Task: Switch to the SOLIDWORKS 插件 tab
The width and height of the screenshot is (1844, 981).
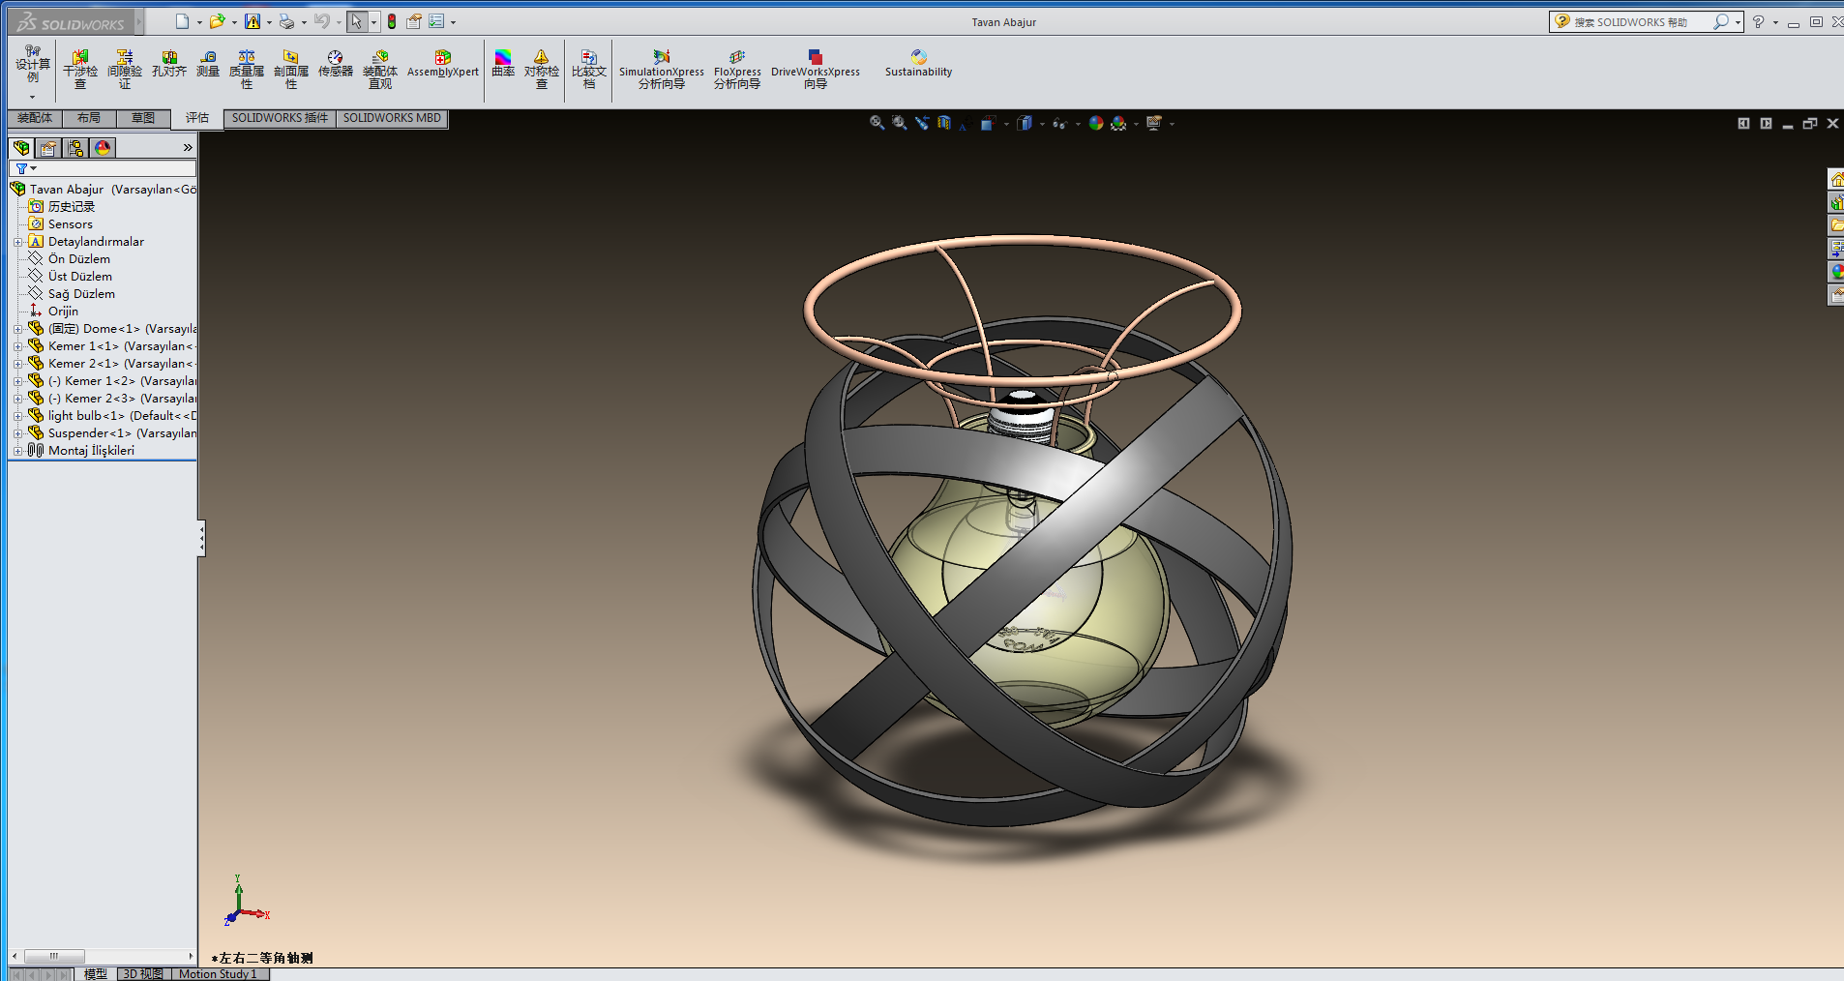Action: (x=280, y=118)
